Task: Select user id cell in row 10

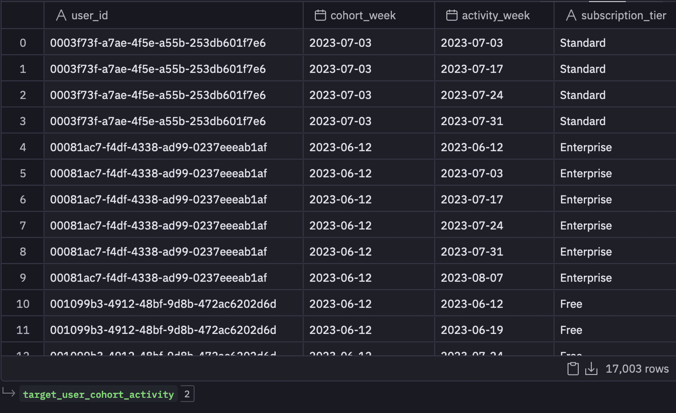Action: tap(173, 304)
